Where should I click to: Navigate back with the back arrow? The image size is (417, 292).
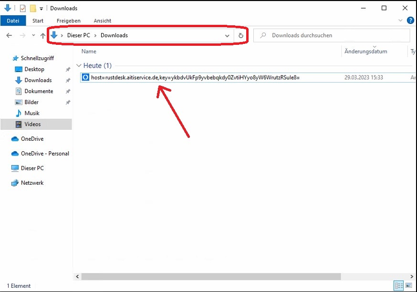pyautogui.click(x=9, y=36)
